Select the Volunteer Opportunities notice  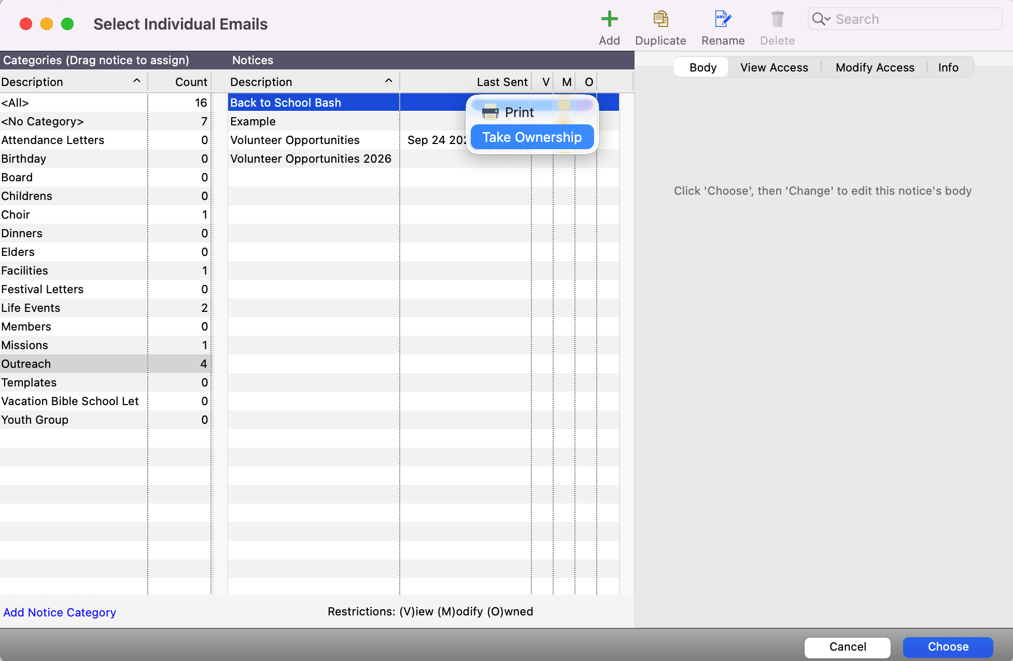click(294, 140)
